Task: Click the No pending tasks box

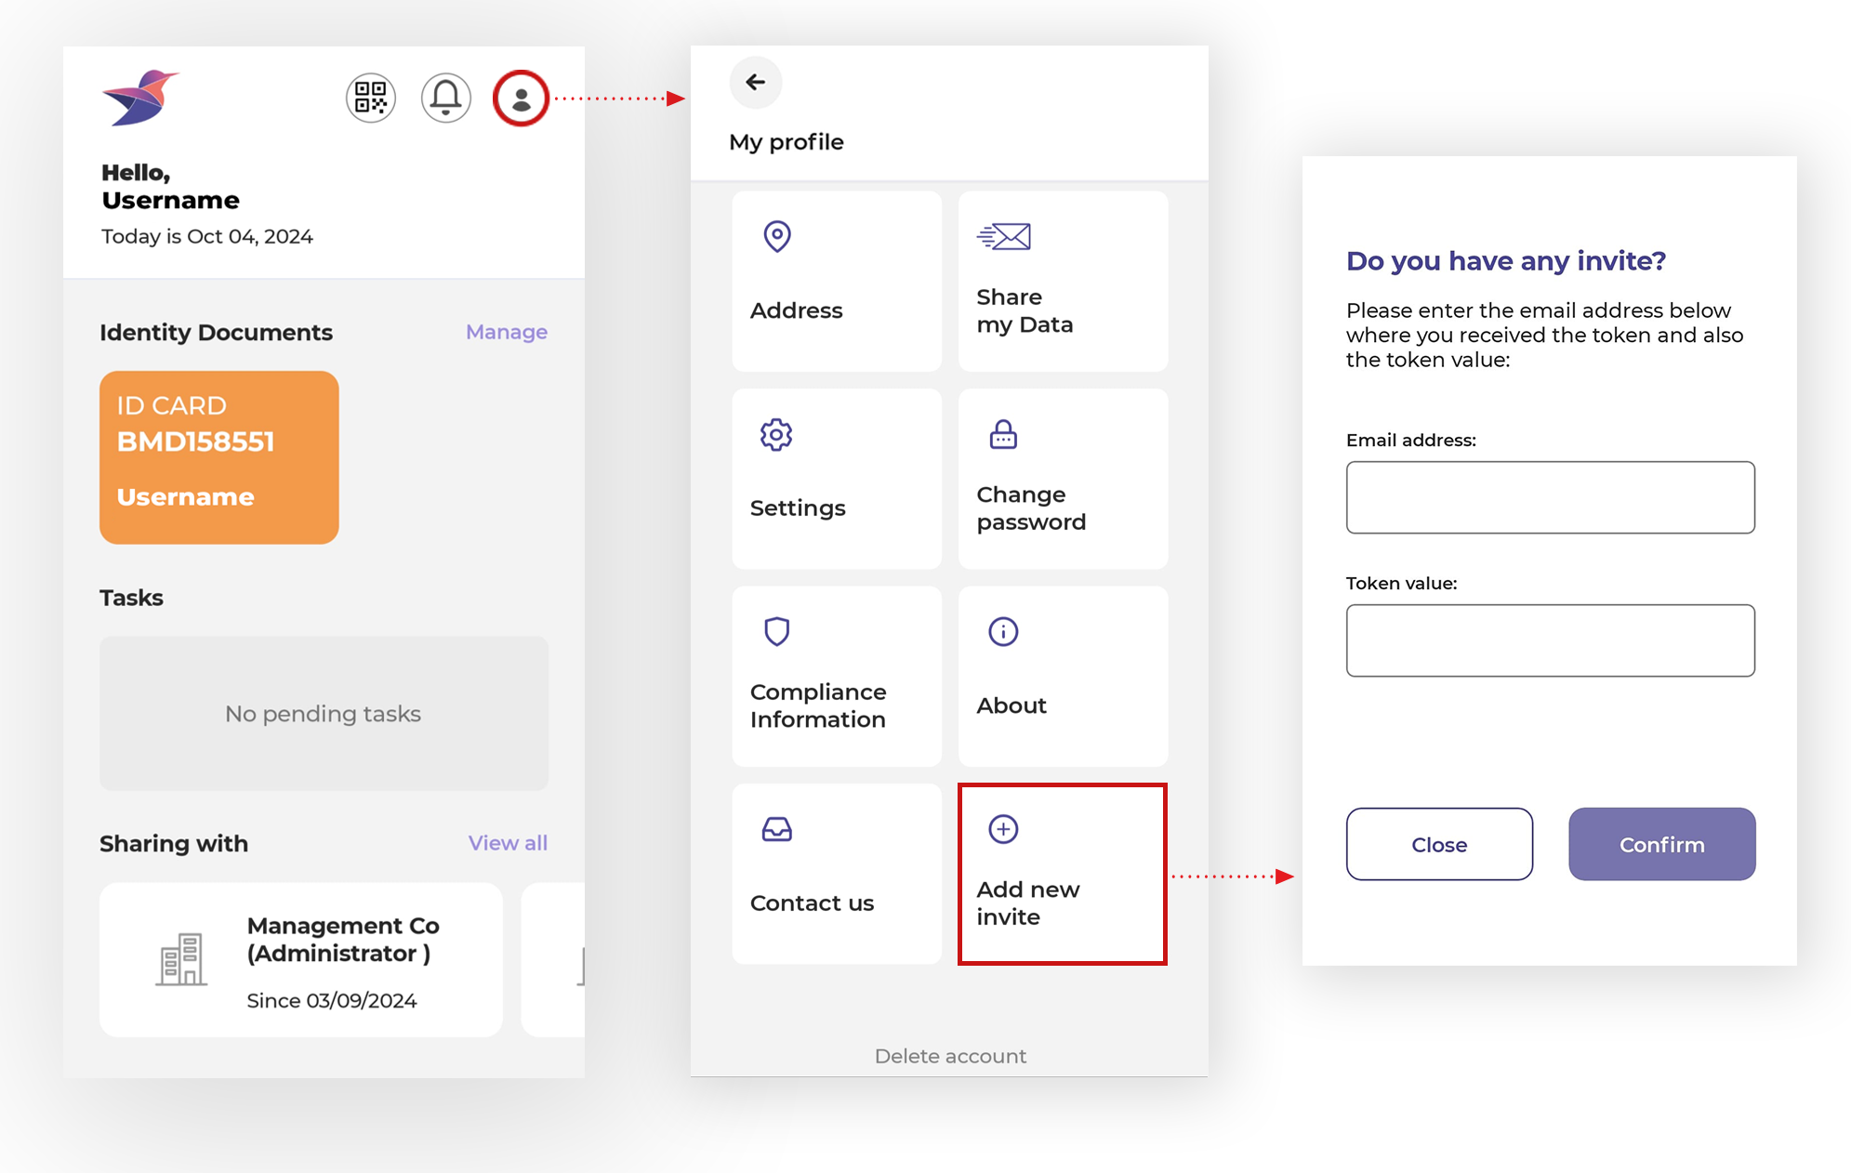Action: click(324, 713)
